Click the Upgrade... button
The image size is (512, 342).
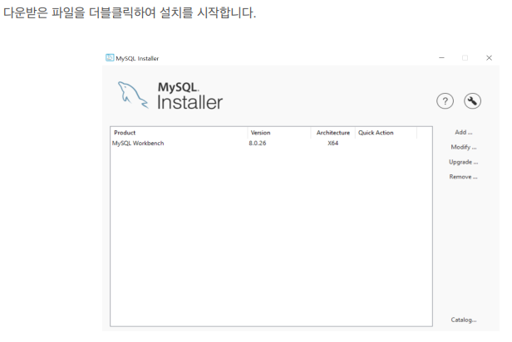463,162
